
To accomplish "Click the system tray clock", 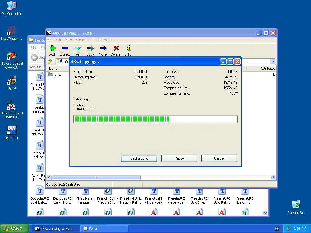I will [300, 229].
